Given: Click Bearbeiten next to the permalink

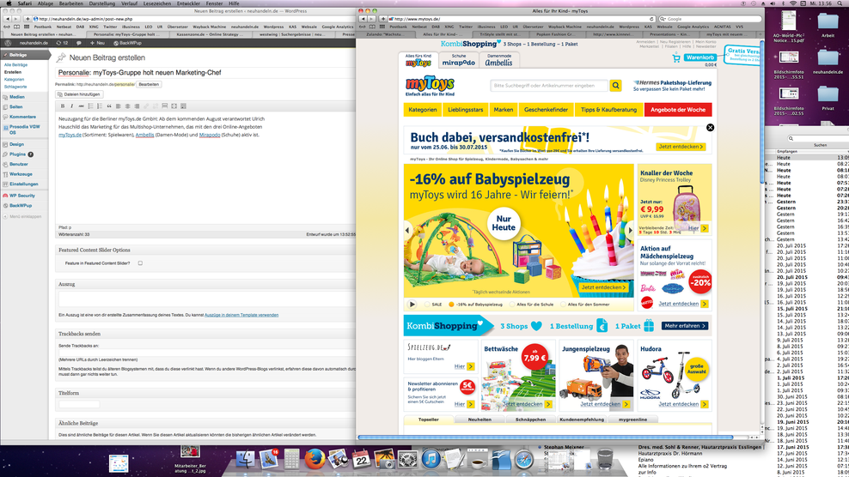Looking at the screenshot, I should click(x=149, y=84).
